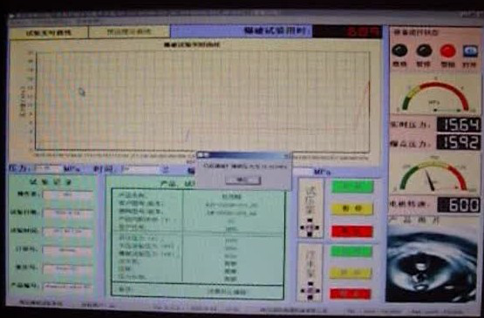Click the lower gauge with black needle

(433, 175)
